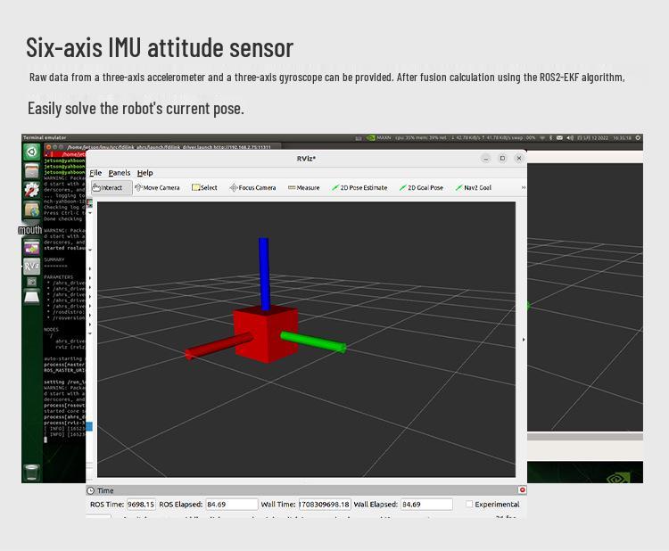669x551 pixels.
Task: Open the Panels menu
Action: pos(119,173)
